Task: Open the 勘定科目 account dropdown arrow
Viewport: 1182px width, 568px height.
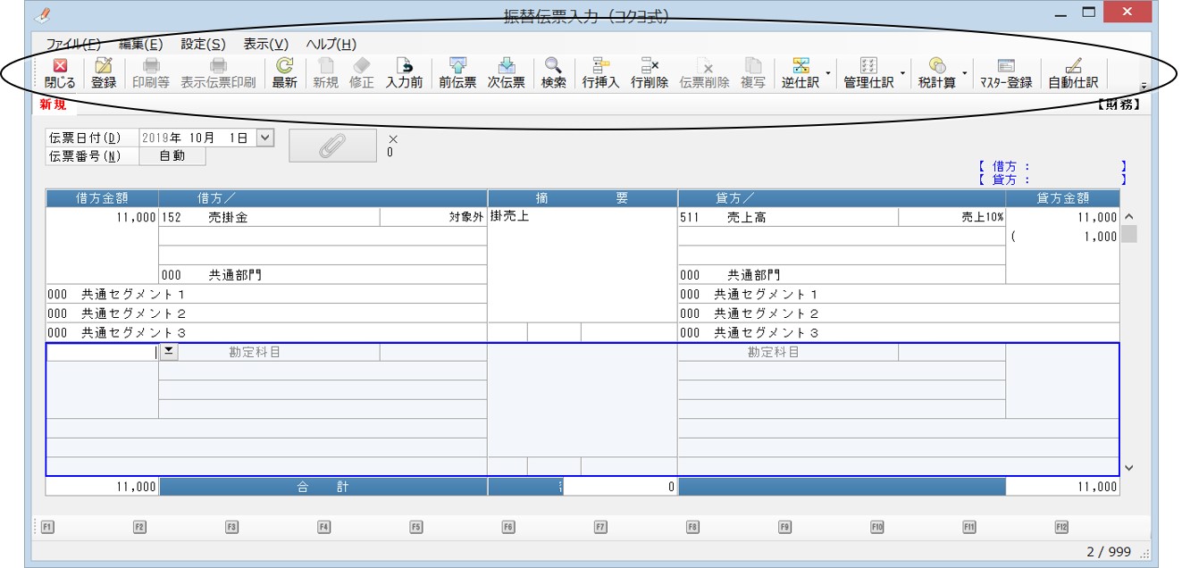Action: (169, 352)
